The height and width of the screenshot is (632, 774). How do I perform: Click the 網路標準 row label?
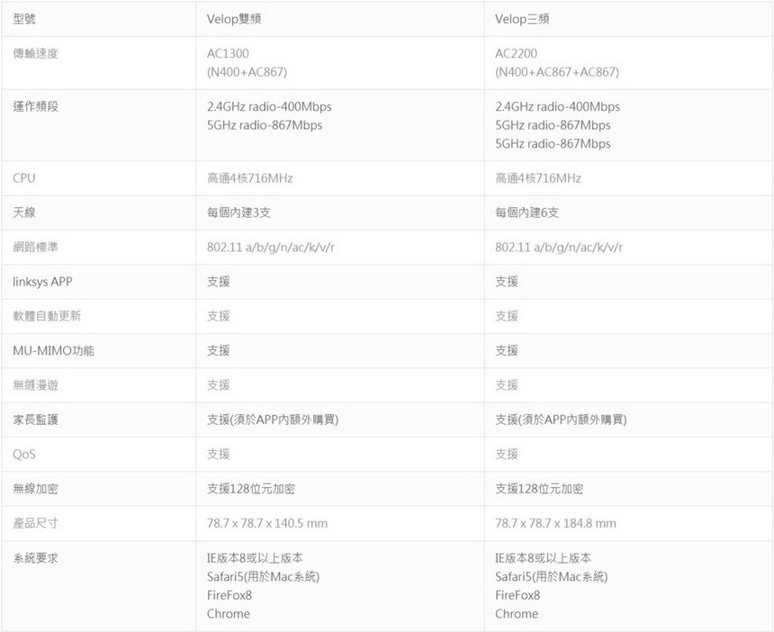pos(35,247)
